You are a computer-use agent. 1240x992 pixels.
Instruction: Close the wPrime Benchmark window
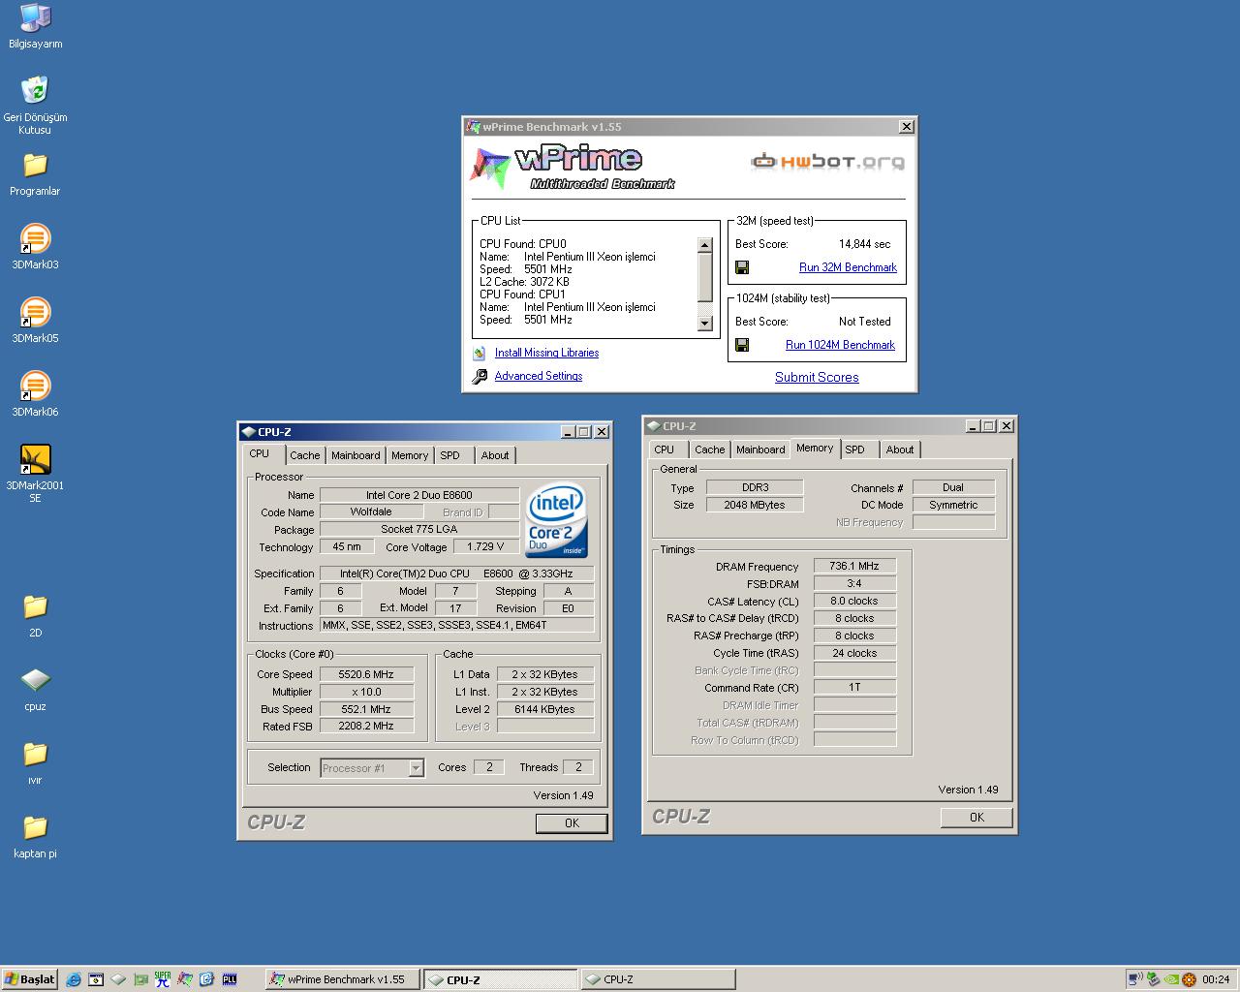pyautogui.click(x=906, y=127)
